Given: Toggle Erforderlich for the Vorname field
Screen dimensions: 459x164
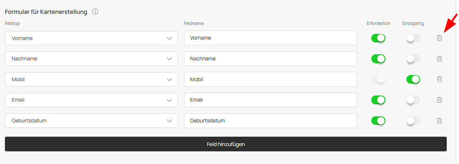Looking at the screenshot, I should [x=378, y=38].
